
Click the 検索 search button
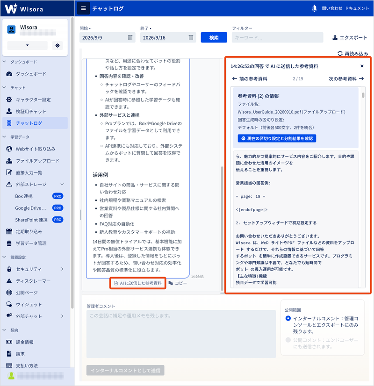(214, 37)
